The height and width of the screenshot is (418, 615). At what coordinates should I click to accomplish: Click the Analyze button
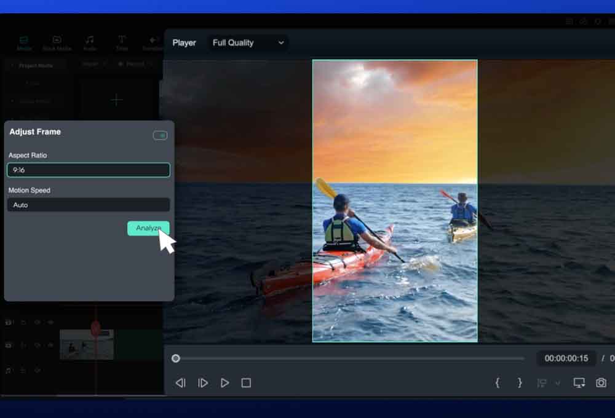pos(148,228)
